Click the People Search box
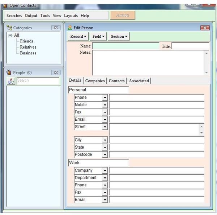Viewport: 217px width, 215px height. click(38, 81)
